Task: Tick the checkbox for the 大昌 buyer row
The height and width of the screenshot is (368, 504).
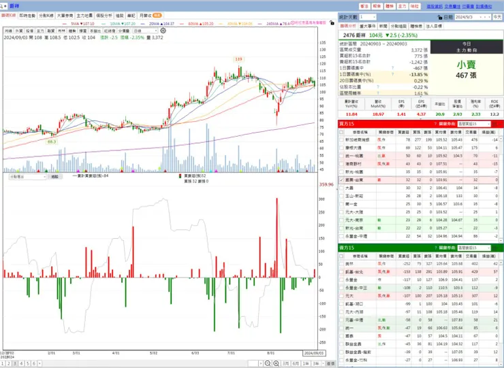Action: [341, 188]
